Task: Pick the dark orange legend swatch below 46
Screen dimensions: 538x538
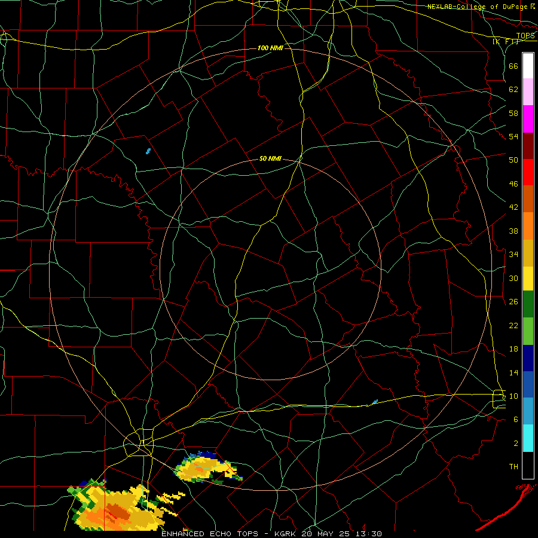Action: pyautogui.click(x=528, y=199)
